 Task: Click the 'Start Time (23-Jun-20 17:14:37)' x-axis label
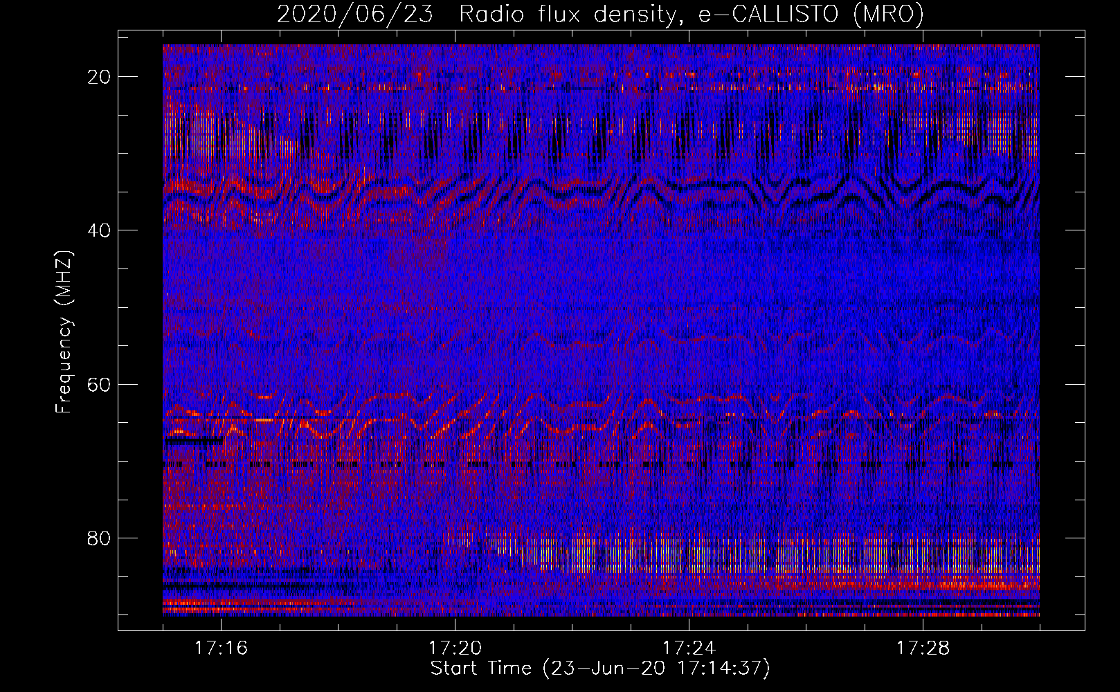point(600,668)
